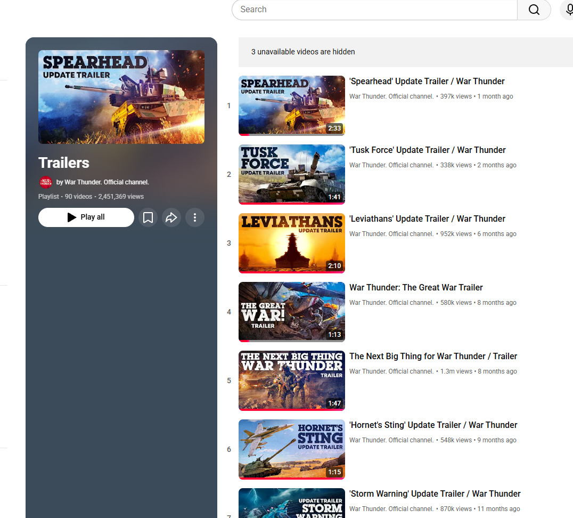Click channel name under 'Tusk Force' video
The width and height of the screenshot is (573, 518).
(x=391, y=165)
